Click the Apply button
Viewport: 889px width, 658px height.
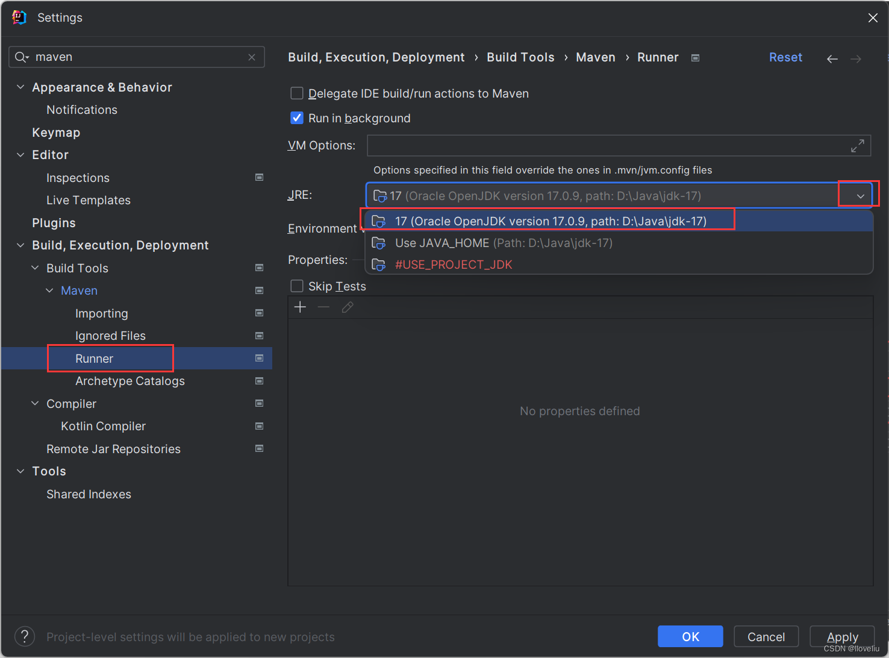pos(842,636)
